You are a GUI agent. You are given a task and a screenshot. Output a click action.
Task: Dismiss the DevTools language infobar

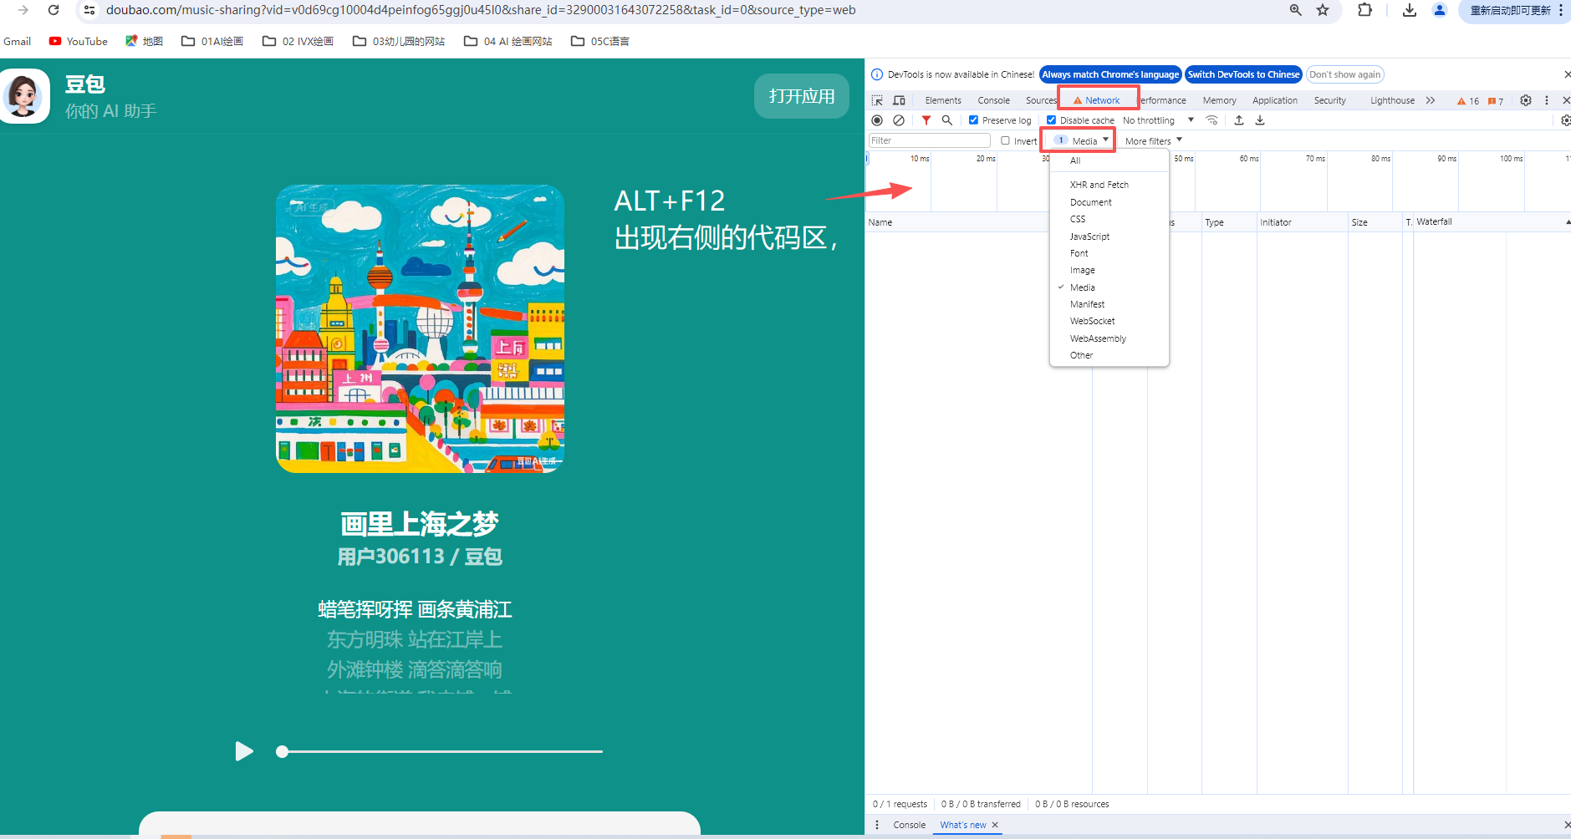tap(1567, 74)
